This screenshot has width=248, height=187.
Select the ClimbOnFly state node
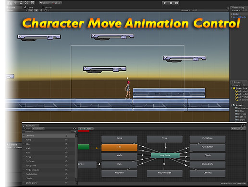pos(208,165)
